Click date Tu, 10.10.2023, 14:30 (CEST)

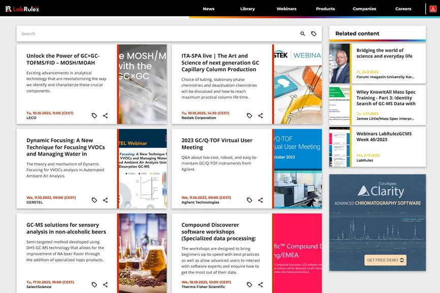206,113
